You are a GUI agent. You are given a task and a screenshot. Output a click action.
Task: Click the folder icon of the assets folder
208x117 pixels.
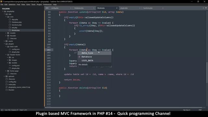[x=6, y=41]
